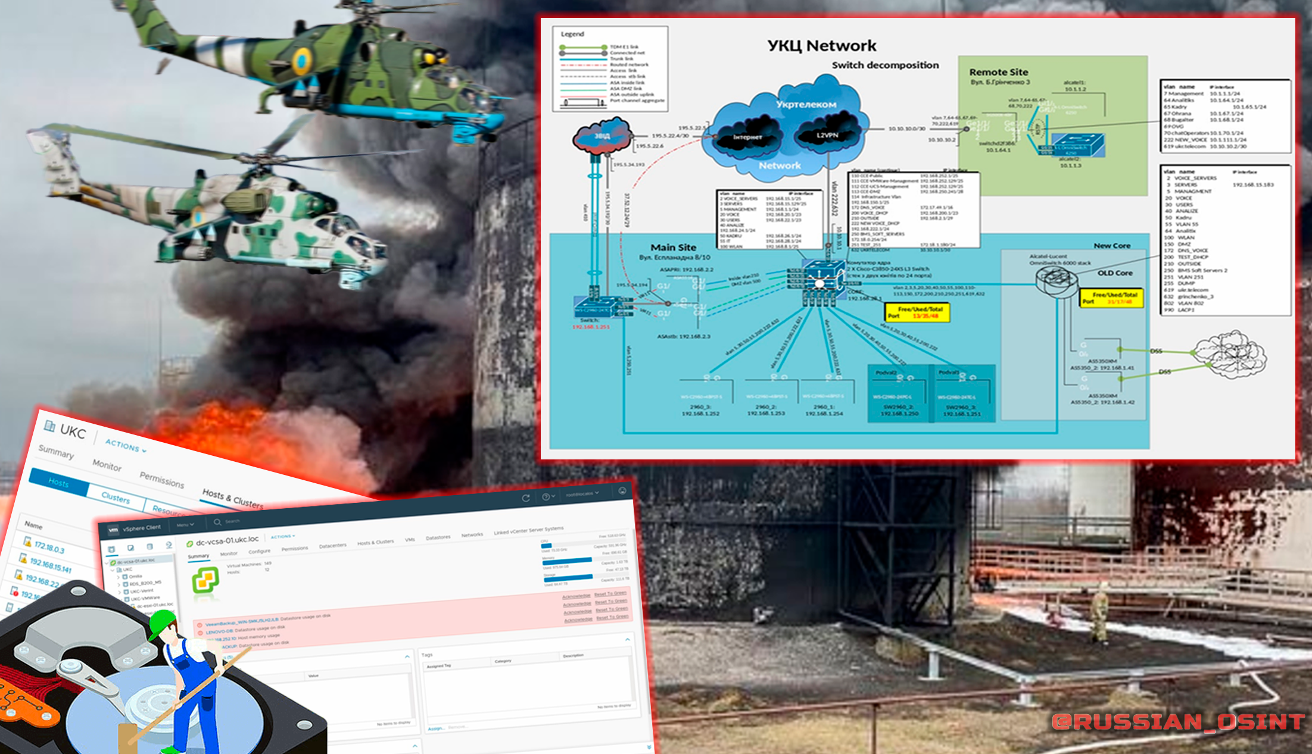Screen dimensions: 1312x754
Task: Select the Networking inventory icon
Action: click(x=169, y=545)
